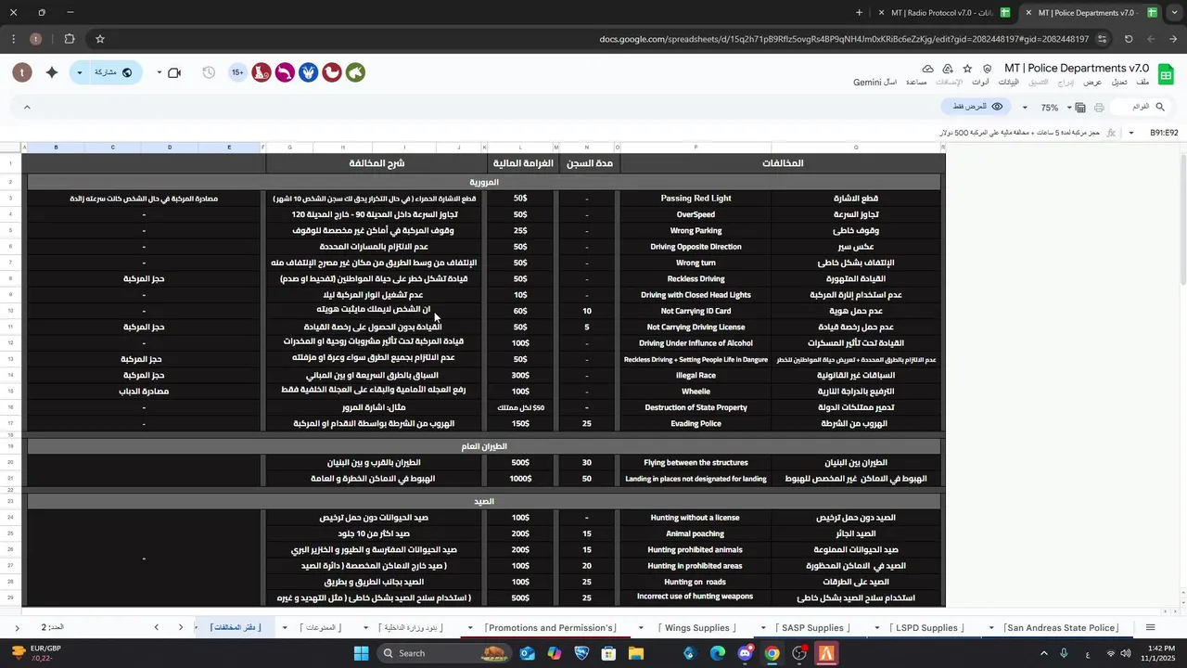The image size is (1187, 668).
Task: Switch to Wings Supplies sheet tab
Action: coord(697,628)
